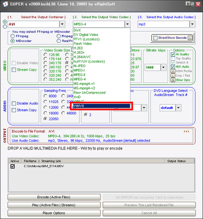Enable the DirectShow Decode checkbox
Image resolution: width=203 pixels, height=219 pixels.
(155, 38)
